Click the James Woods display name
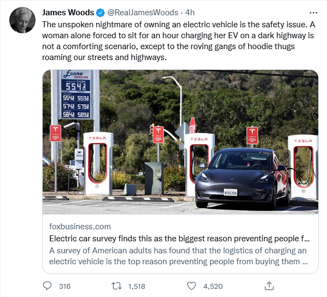This screenshot has height=297, width=327. click(x=68, y=13)
